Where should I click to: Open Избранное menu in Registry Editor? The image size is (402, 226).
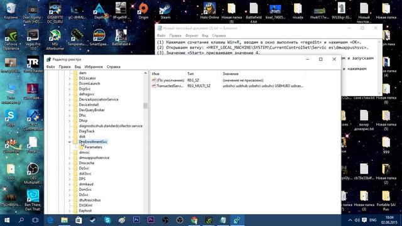94,67
